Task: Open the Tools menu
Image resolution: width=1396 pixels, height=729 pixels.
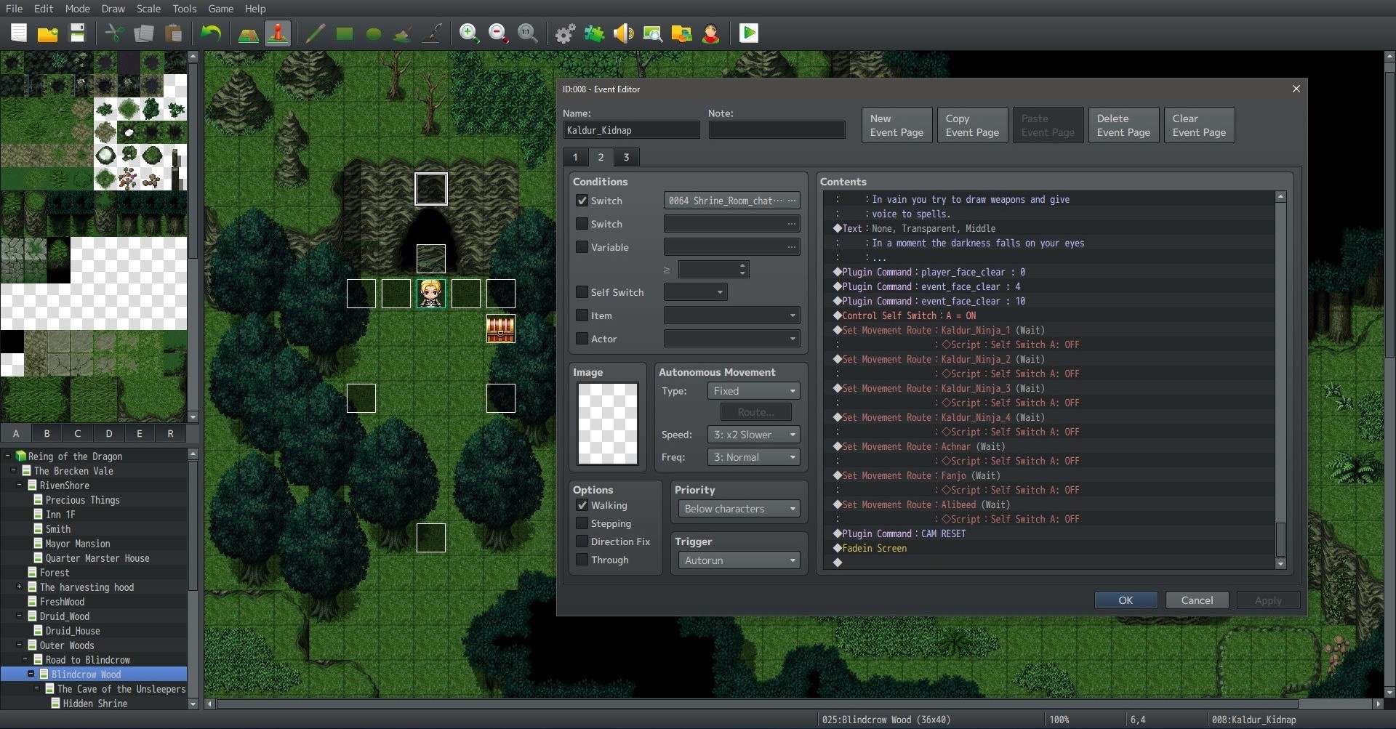Action: pyautogui.click(x=184, y=9)
